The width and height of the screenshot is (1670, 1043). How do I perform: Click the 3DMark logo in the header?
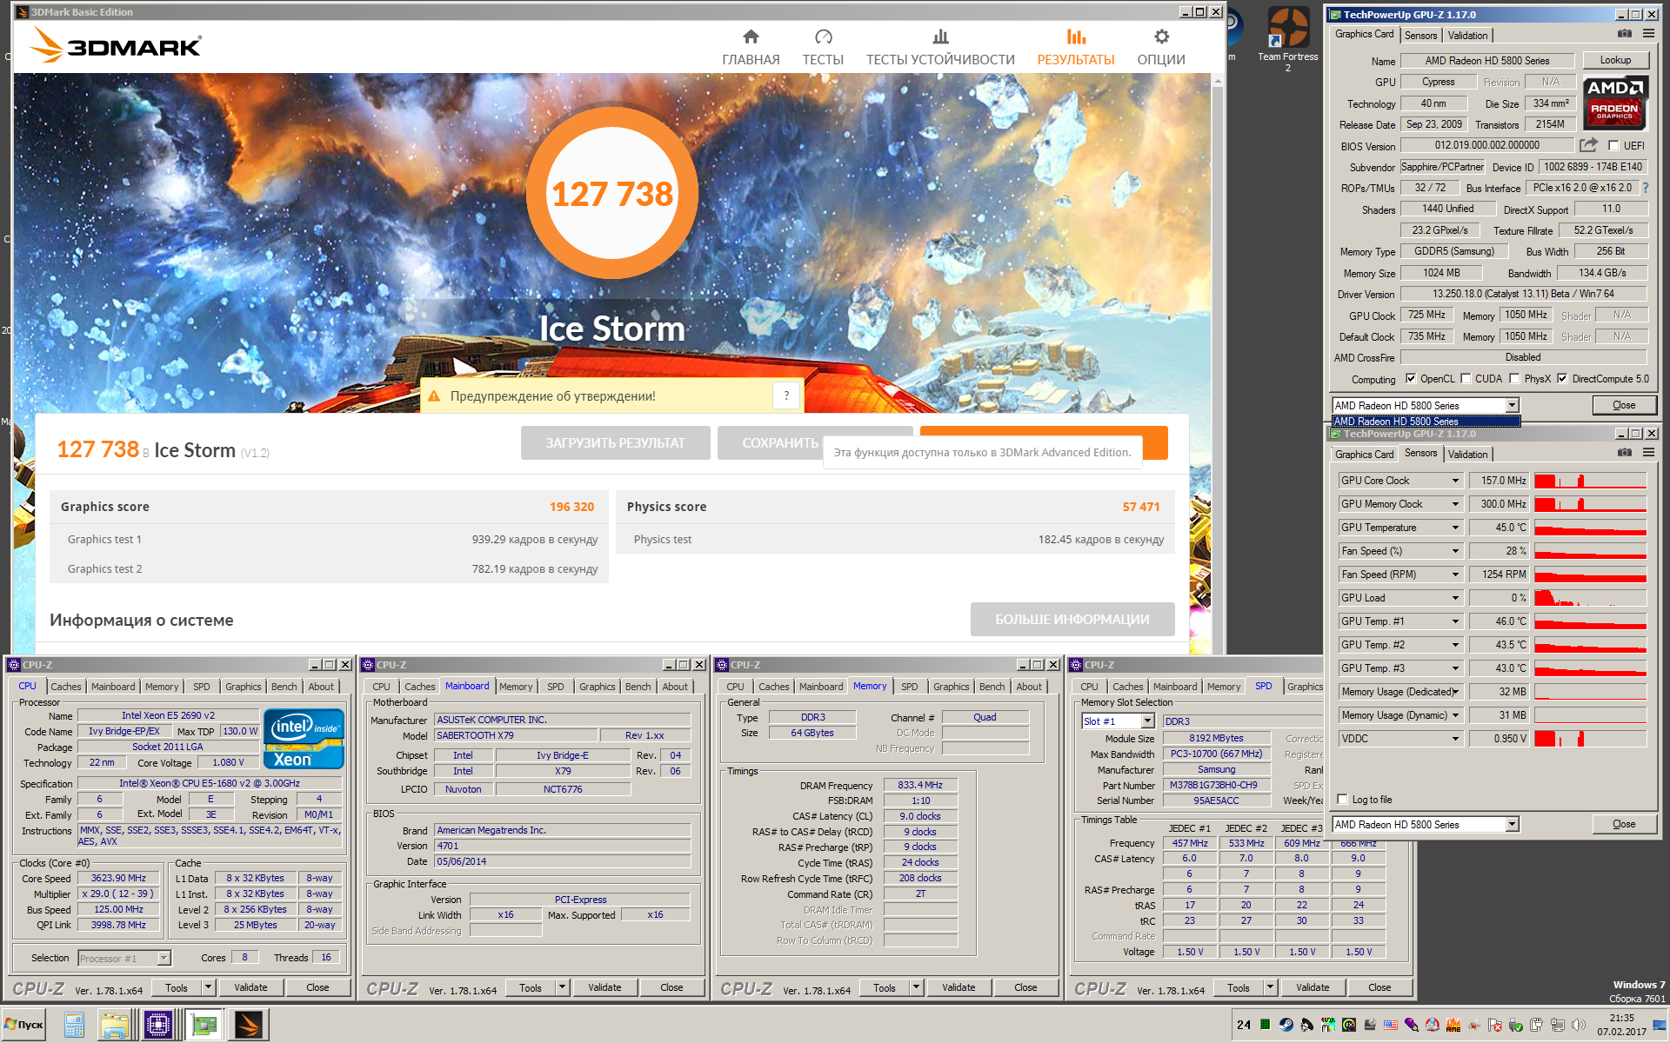tap(116, 45)
